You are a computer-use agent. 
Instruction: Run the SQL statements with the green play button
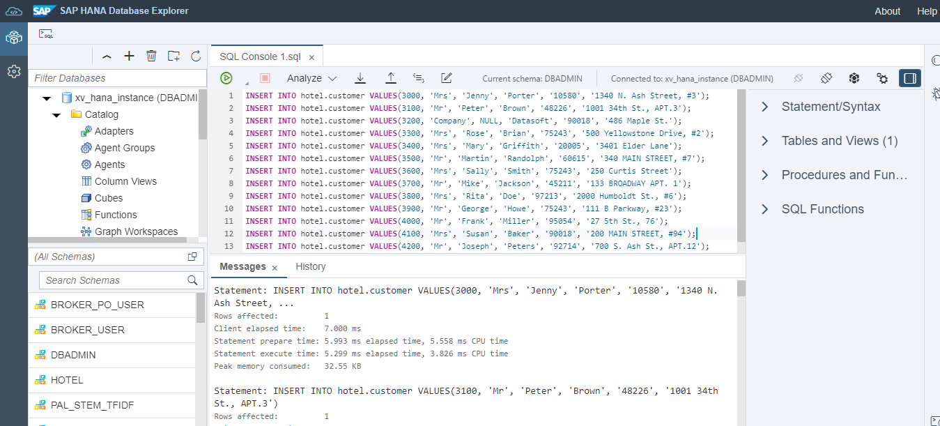pyautogui.click(x=226, y=78)
